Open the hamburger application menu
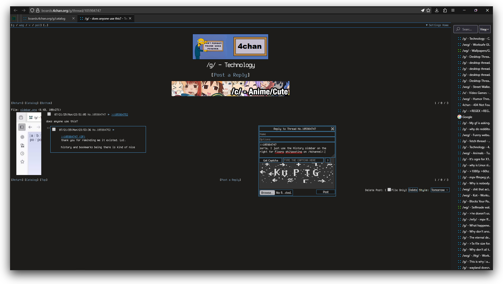Image resolution: width=503 pixels, height=284 pixels. 453,10
